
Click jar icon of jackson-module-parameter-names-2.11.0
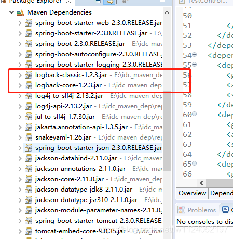(29, 210)
